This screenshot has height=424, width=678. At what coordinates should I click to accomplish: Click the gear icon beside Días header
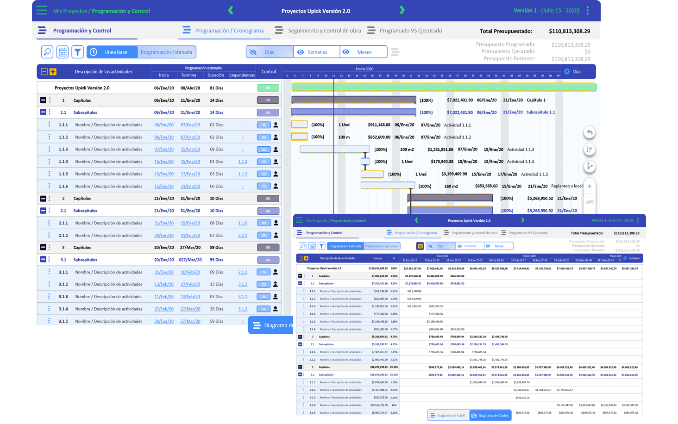coord(567,72)
